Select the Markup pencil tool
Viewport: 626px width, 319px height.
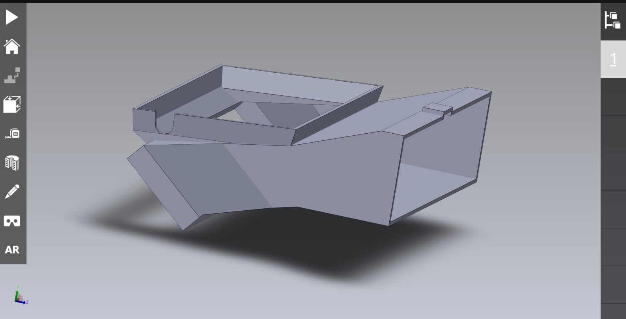pos(12,192)
